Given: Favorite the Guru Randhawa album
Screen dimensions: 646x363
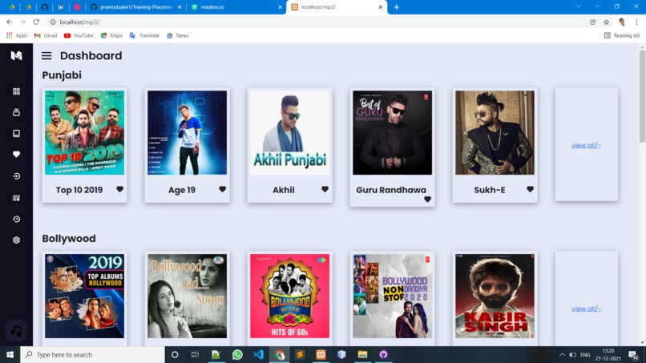Looking at the screenshot, I should (x=428, y=200).
